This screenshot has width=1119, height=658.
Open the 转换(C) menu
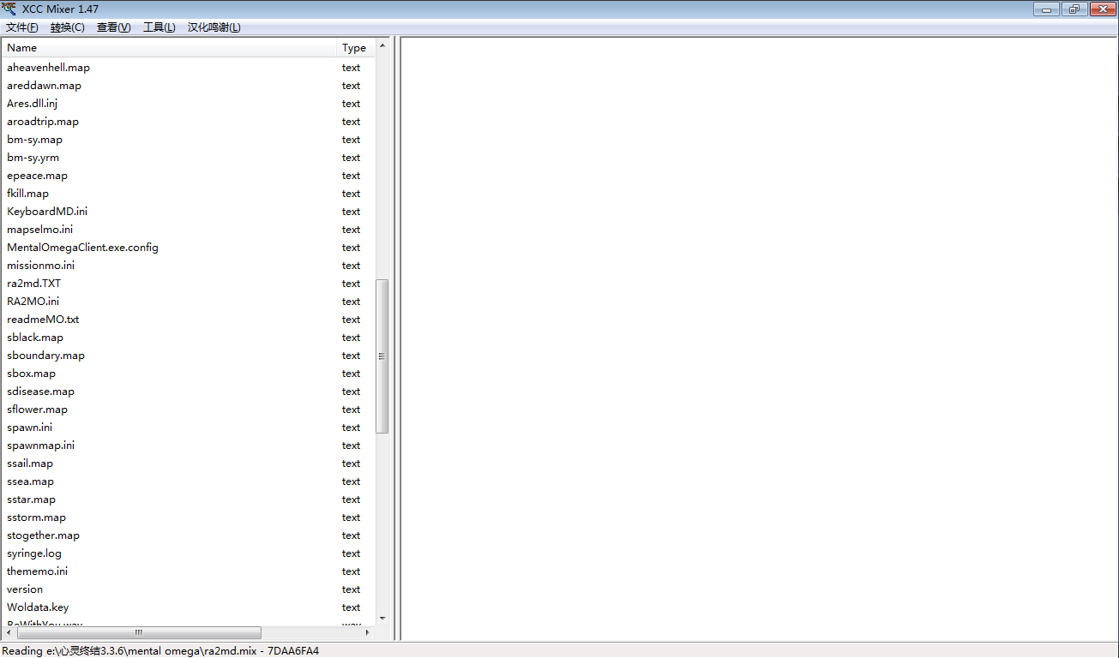pos(68,27)
